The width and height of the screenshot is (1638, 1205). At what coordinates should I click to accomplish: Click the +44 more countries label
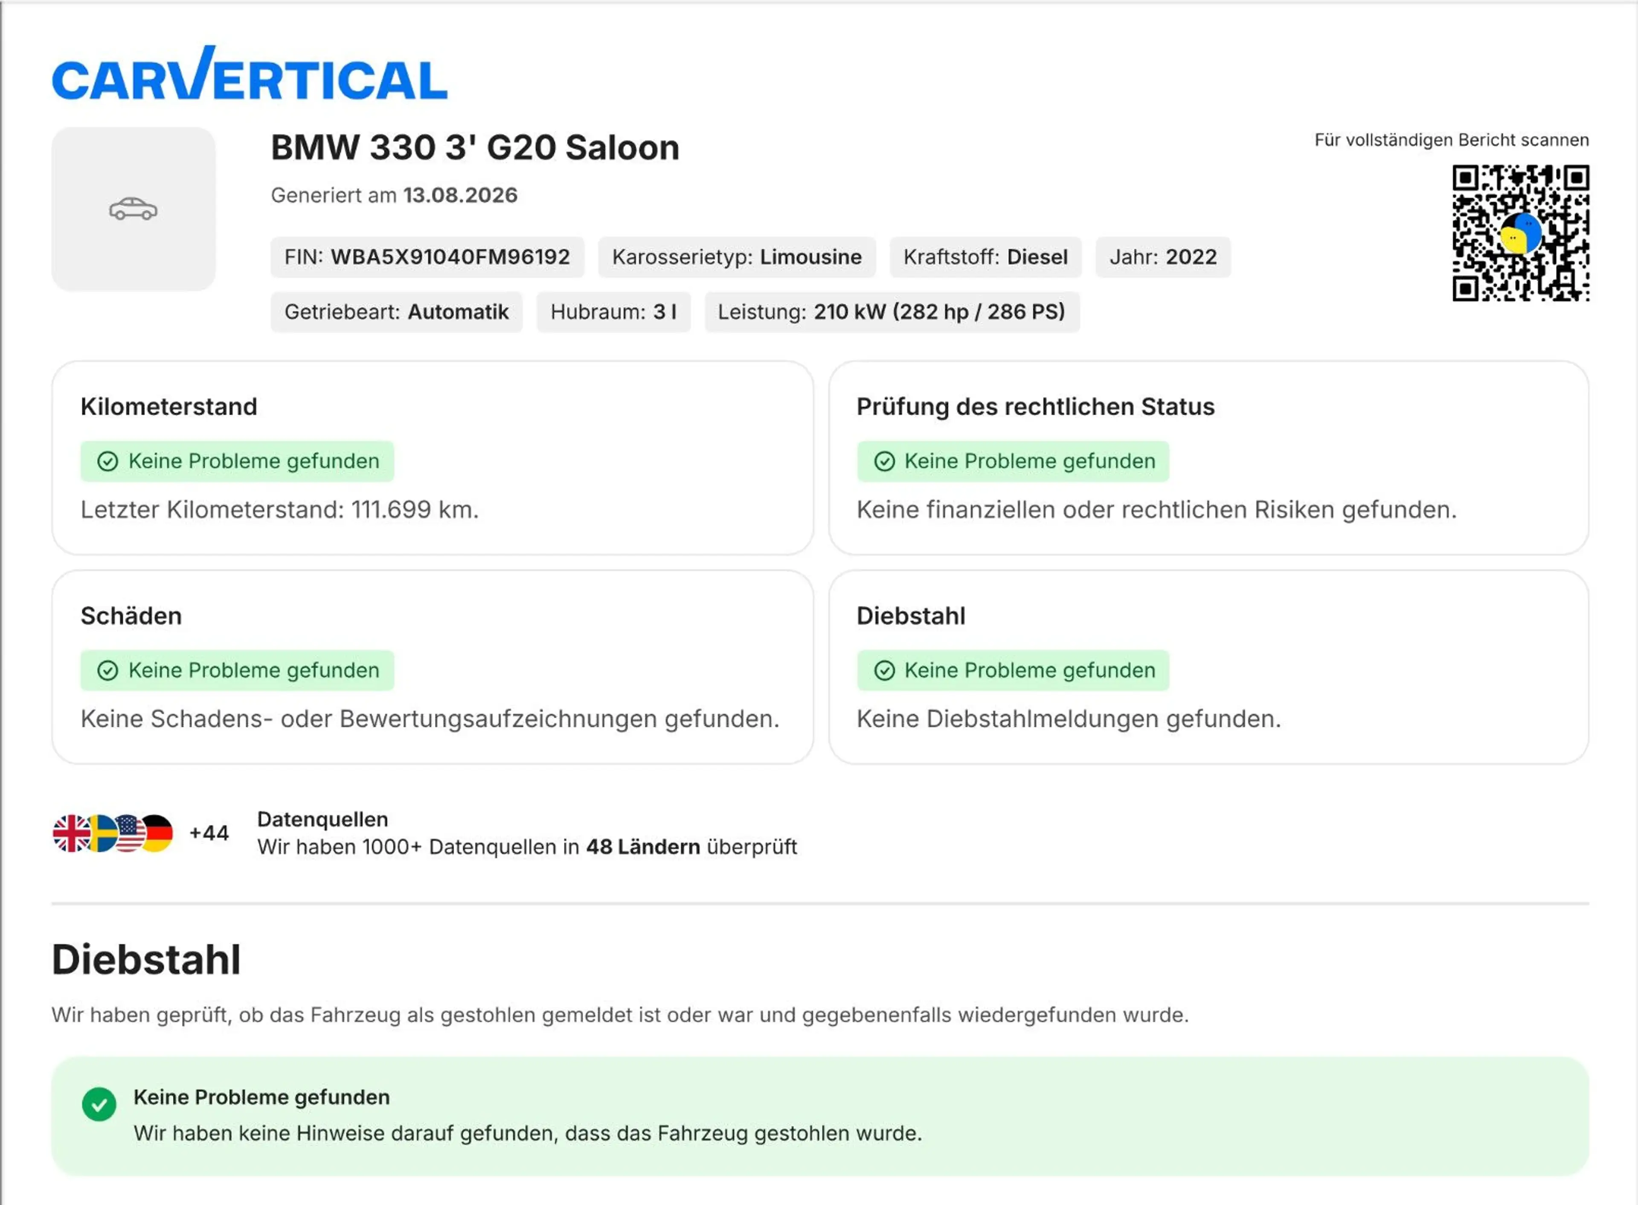[209, 833]
